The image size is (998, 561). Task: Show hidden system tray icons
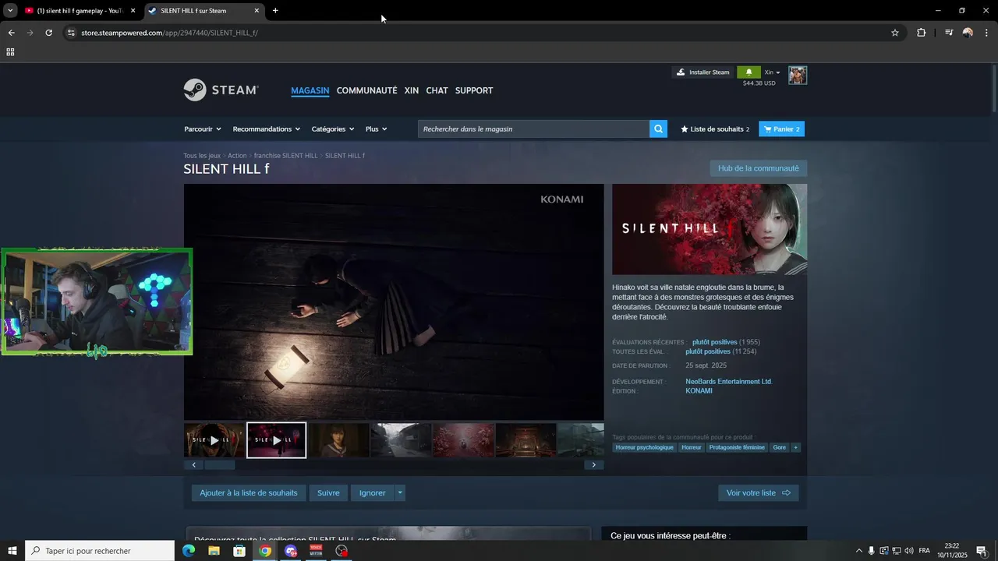tap(859, 551)
